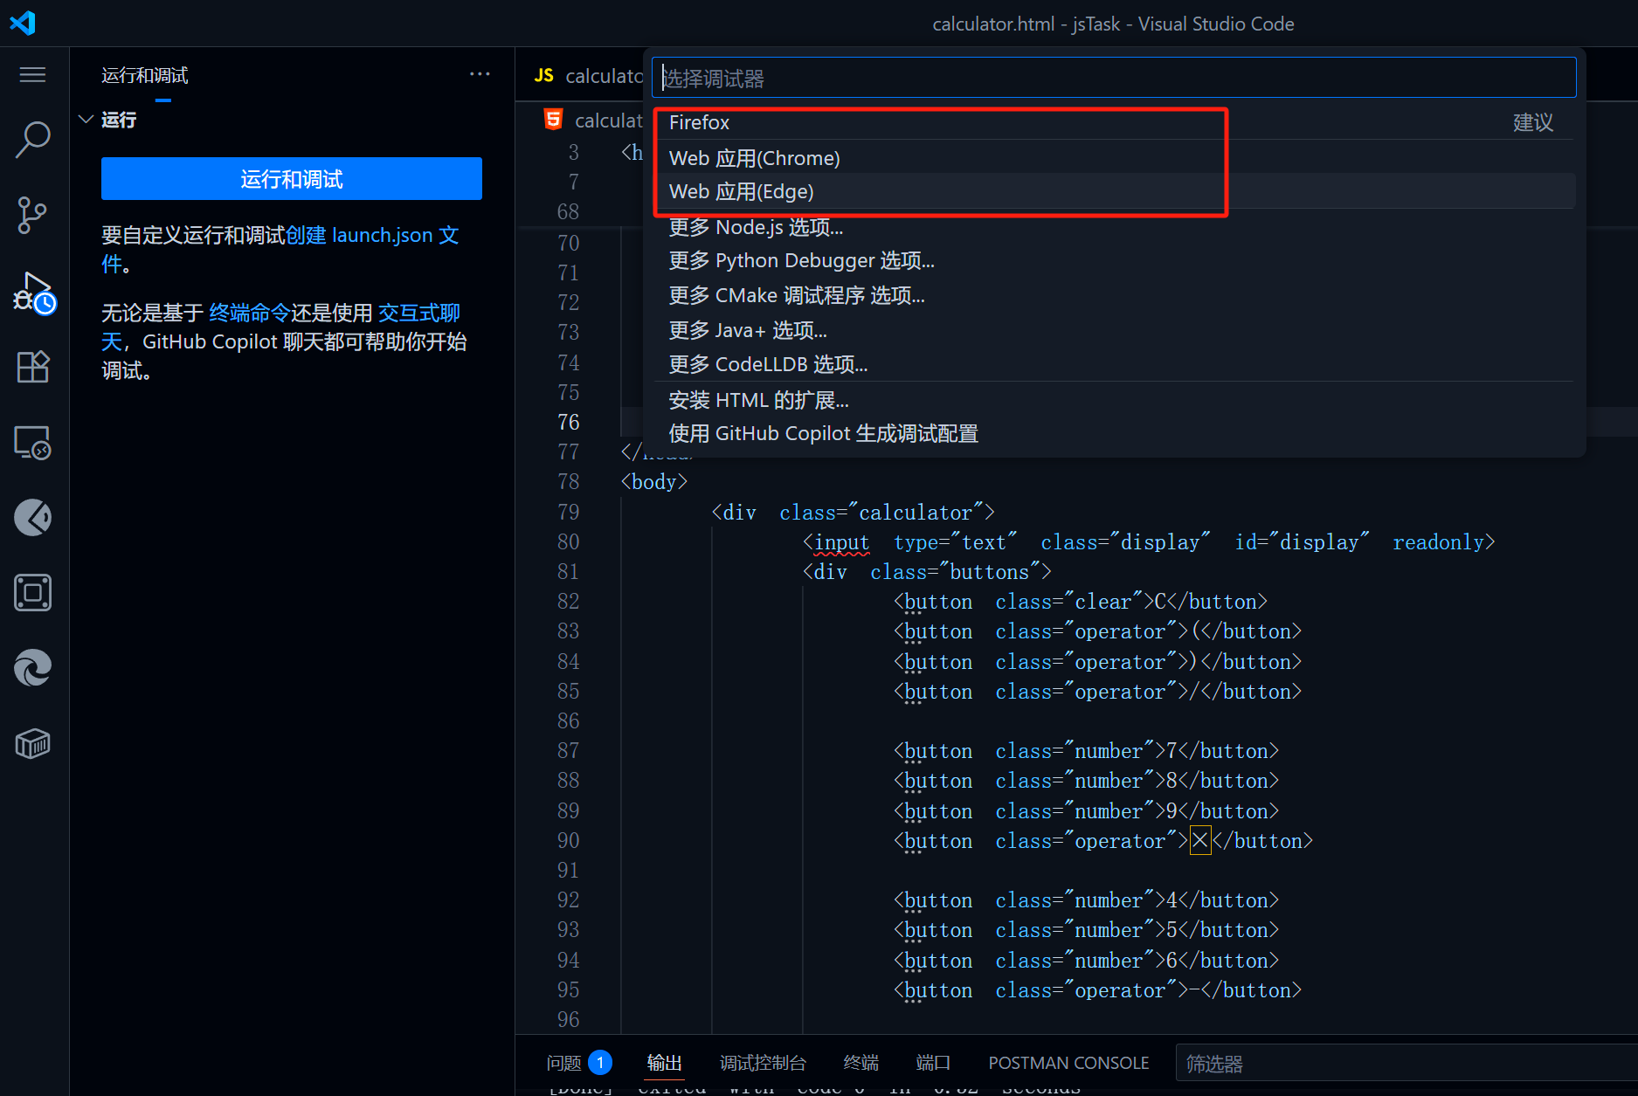Choose 更多 Java+ 选项
Screen dimensions: 1638x1096
coord(1114,330)
